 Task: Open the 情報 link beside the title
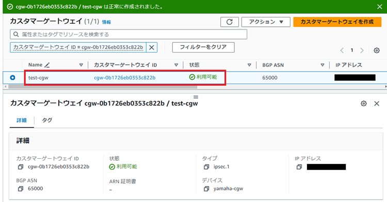click(106, 22)
